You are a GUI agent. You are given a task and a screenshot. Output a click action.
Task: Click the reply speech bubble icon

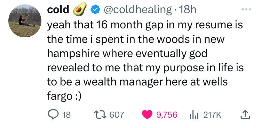(x=53, y=115)
